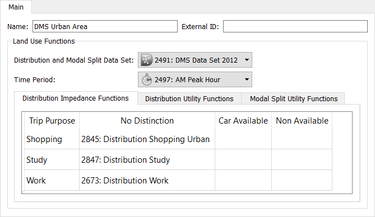
Task: Click the Study trip purpose row
Action: click(x=52, y=160)
